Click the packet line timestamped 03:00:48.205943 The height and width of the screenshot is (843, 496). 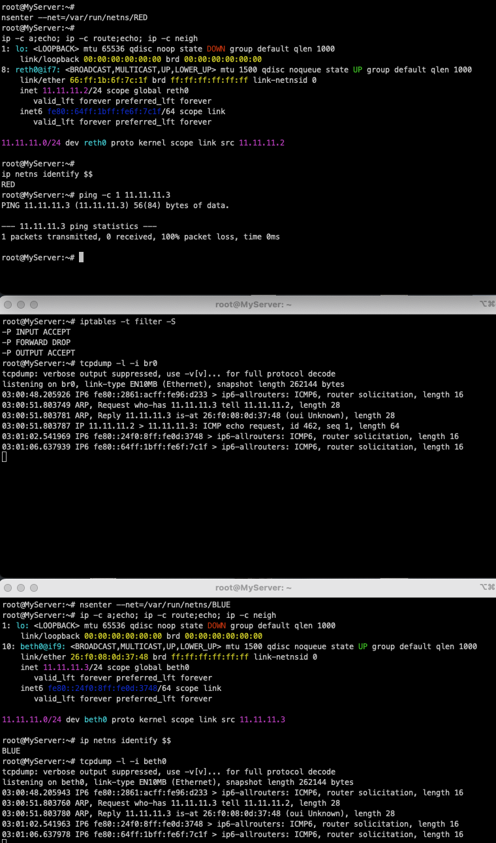pyautogui.click(x=232, y=793)
